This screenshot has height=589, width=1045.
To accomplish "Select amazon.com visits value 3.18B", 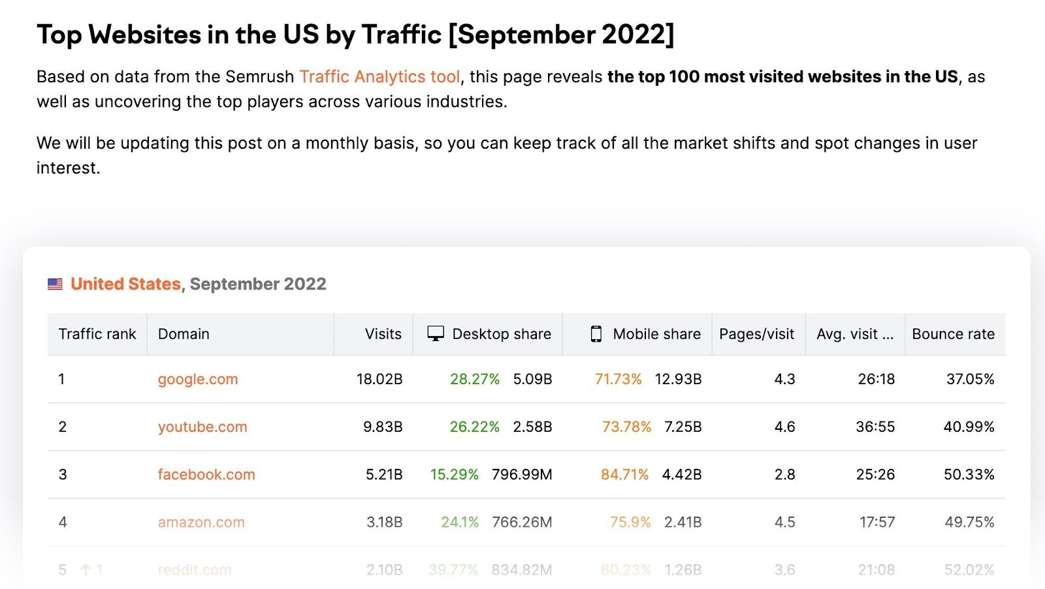I will (384, 522).
